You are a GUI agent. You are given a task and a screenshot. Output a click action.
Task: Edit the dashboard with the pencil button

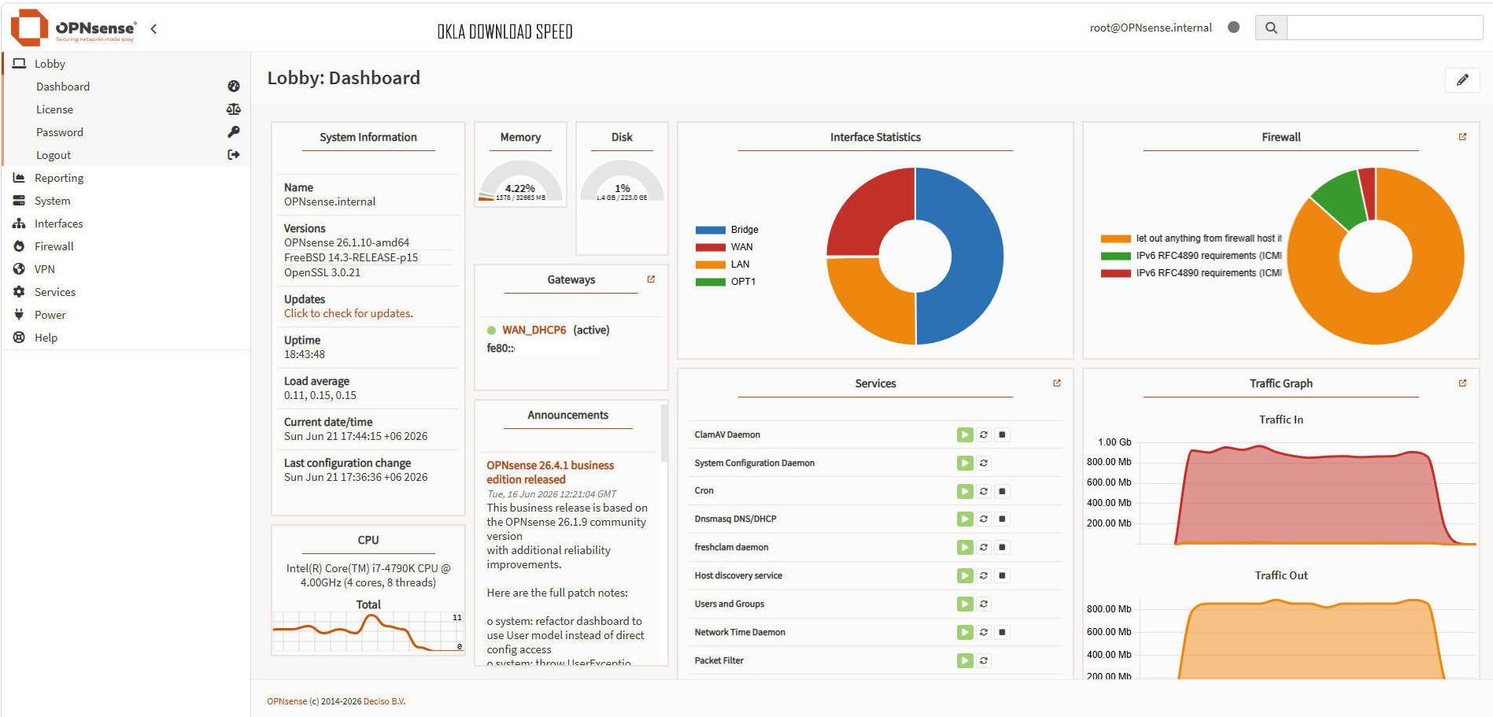1462,79
